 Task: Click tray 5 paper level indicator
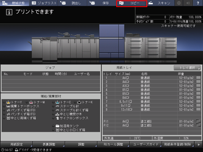point(198,93)
